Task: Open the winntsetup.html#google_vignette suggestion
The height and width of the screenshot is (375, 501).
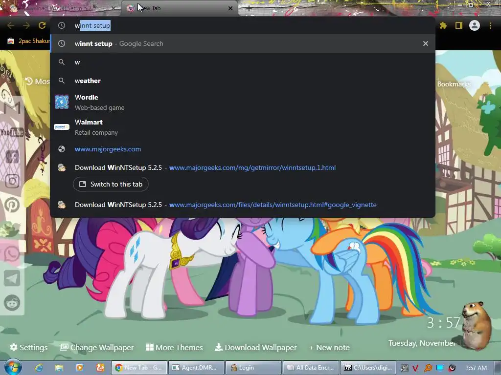Action: click(243, 205)
